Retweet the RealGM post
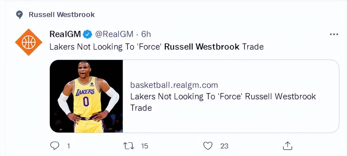Image resolution: width=347 pixels, height=156 pixels. [128, 146]
